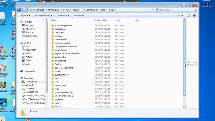Click Computer in the address breadcrumb

[x=40, y=10]
